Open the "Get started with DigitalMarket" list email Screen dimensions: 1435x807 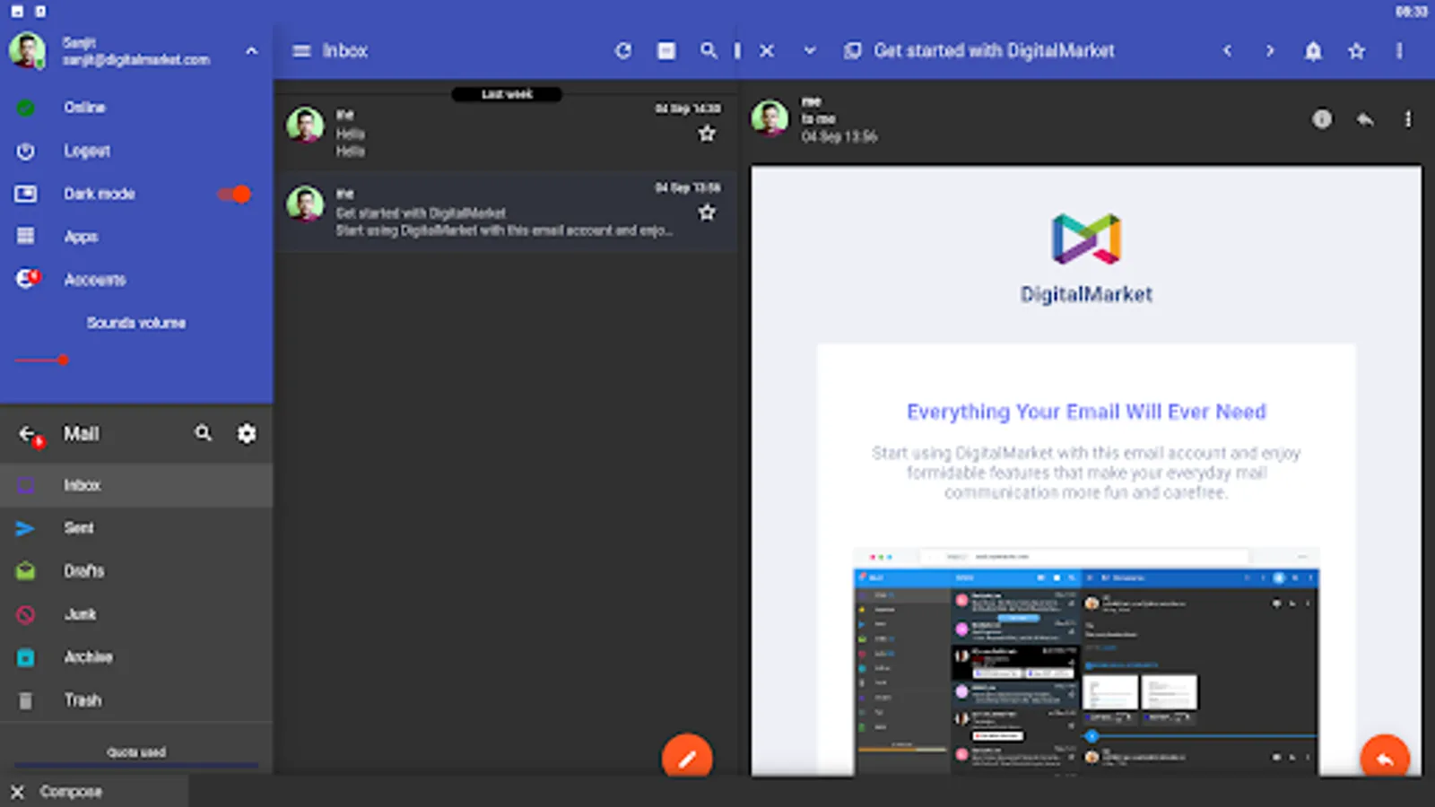coord(506,213)
